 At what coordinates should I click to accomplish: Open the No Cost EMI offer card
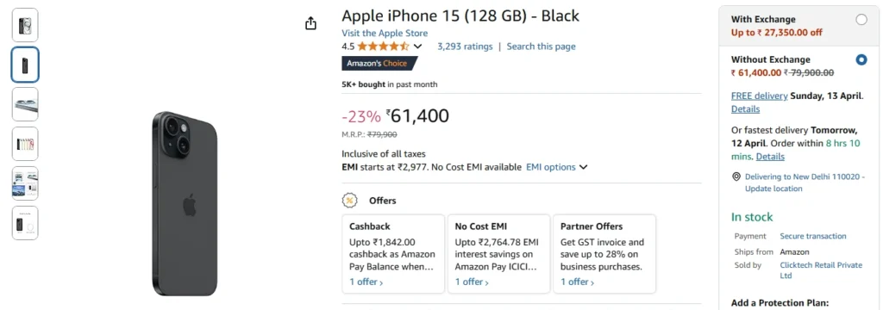499,254
